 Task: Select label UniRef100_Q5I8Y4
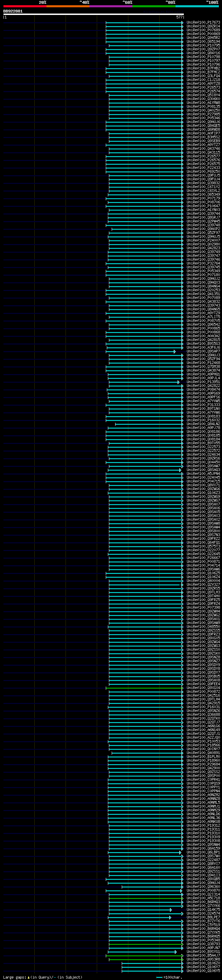203,95
